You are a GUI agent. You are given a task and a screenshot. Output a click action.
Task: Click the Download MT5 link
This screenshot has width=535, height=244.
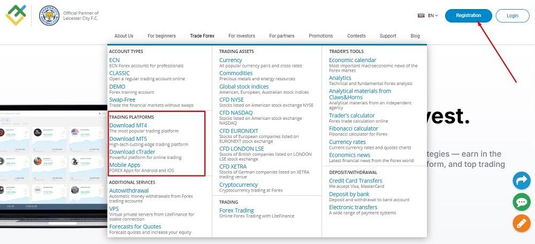[x=128, y=139]
